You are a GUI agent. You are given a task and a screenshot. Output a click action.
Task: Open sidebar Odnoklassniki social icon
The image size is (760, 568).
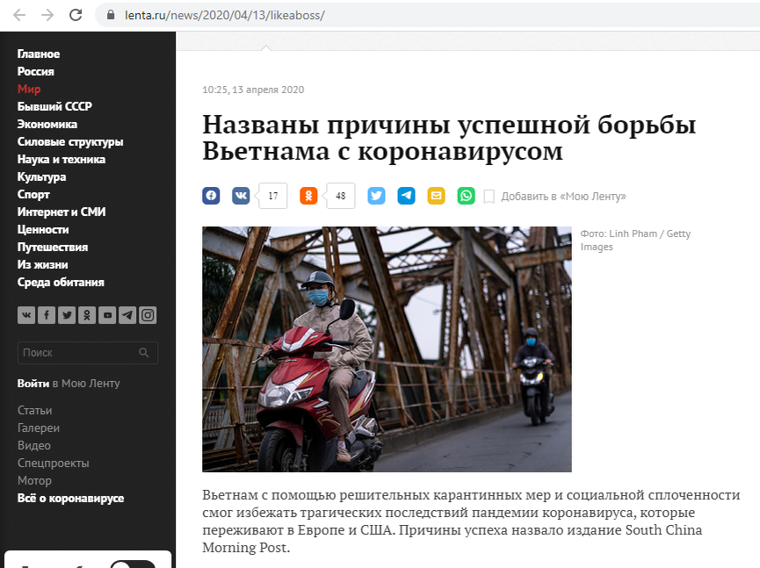coord(87,315)
